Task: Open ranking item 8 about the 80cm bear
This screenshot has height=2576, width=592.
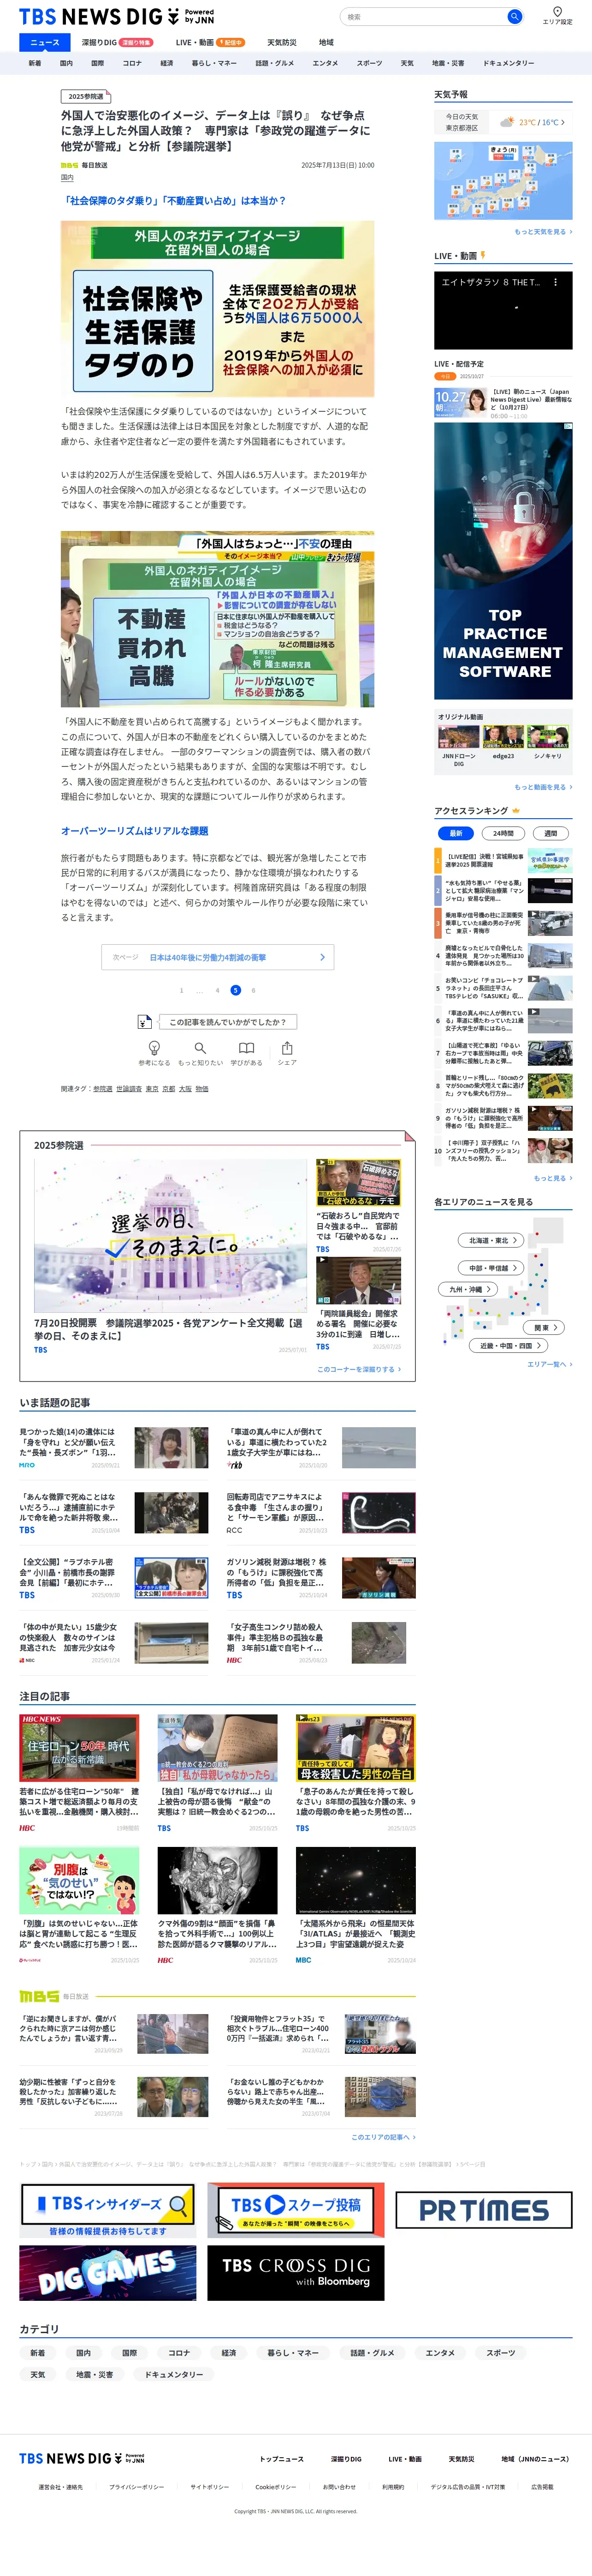Action: pos(503,1085)
